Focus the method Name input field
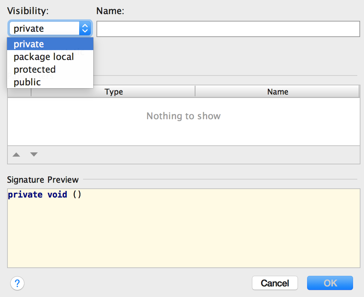 pos(228,29)
